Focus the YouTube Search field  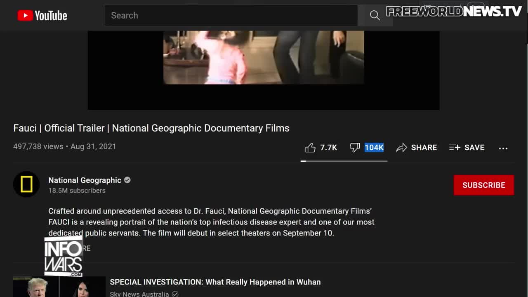231,16
